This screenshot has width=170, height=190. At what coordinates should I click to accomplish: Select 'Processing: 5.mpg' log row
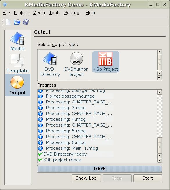click(x=76, y=131)
